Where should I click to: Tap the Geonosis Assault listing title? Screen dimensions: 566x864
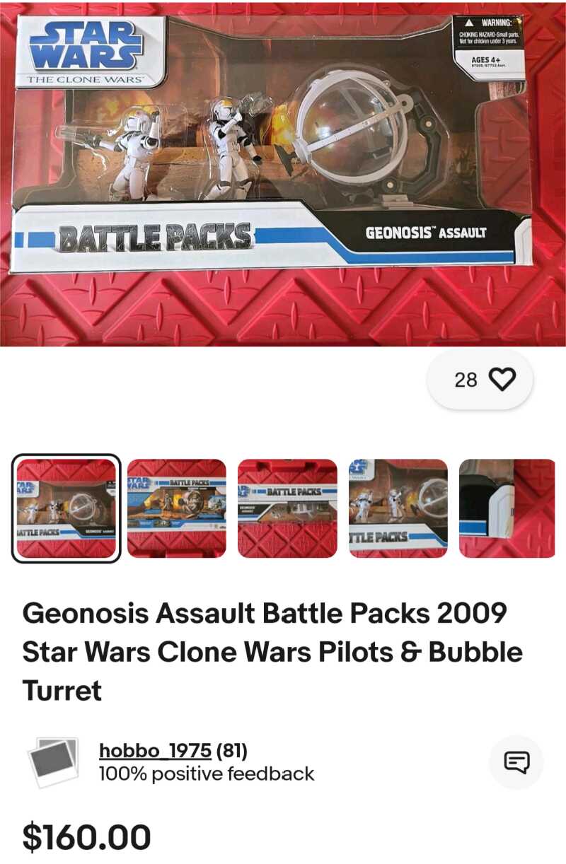[x=272, y=652]
